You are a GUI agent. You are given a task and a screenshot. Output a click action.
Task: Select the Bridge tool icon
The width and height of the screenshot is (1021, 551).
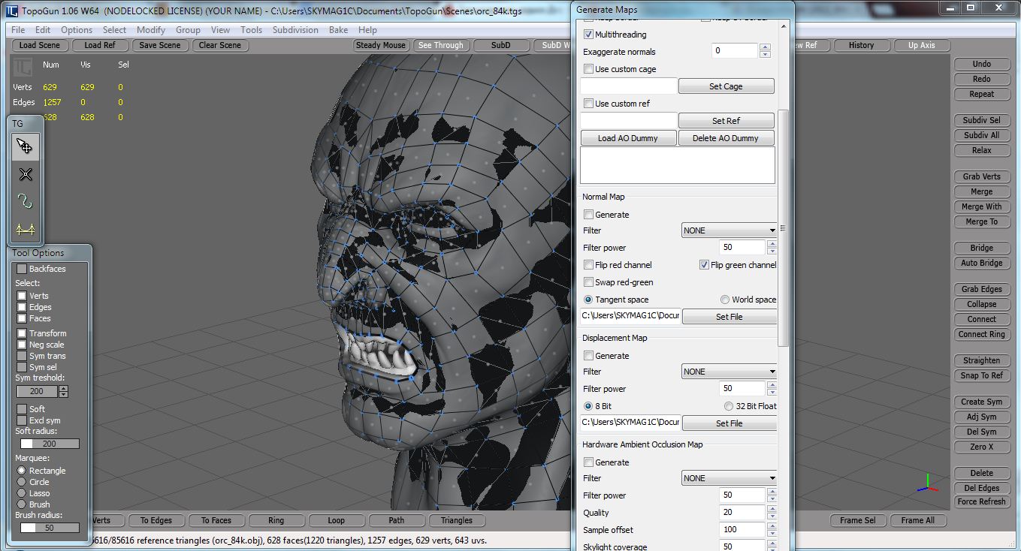click(26, 230)
